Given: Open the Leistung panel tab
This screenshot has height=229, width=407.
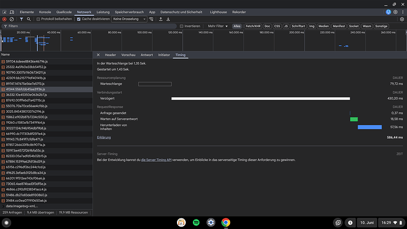Looking at the screenshot, I should click(x=103, y=12).
